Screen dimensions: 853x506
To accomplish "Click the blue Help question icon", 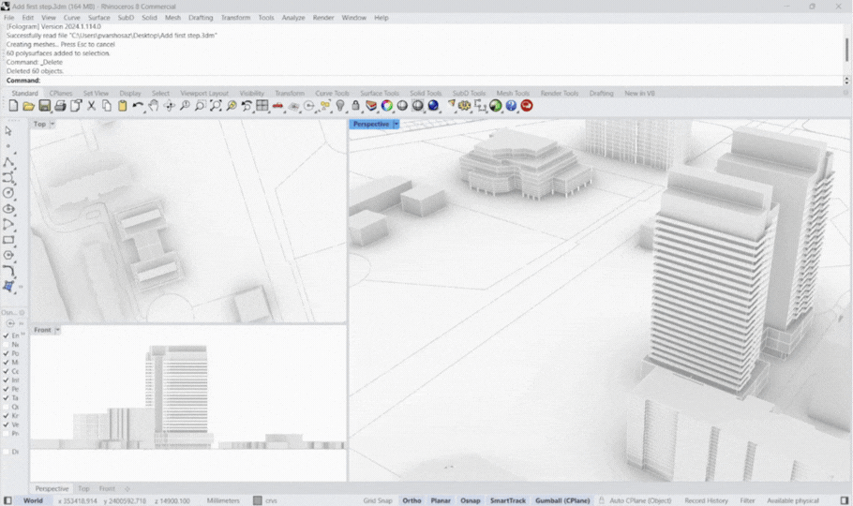I will point(511,106).
